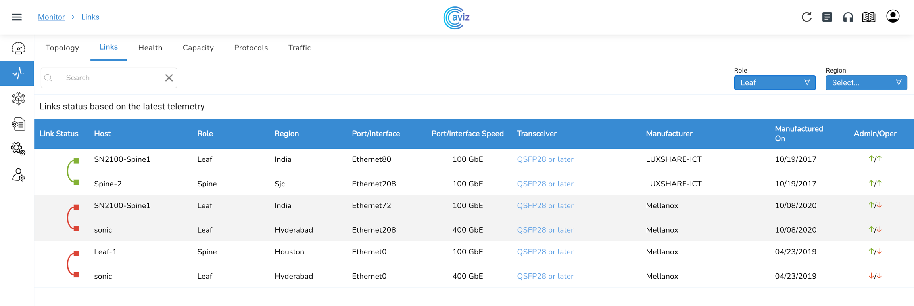Open QSFP28 transceiver link for Ethernet80
This screenshot has height=306, width=914.
(x=545, y=159)
